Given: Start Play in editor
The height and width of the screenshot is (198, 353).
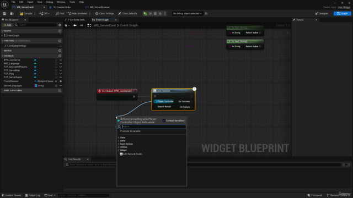Looking at the screenshot, I should tap(145, 13).
